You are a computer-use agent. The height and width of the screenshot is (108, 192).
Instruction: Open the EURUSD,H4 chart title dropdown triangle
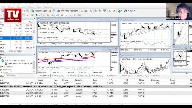pyautogui.click(x=39, y=23)
